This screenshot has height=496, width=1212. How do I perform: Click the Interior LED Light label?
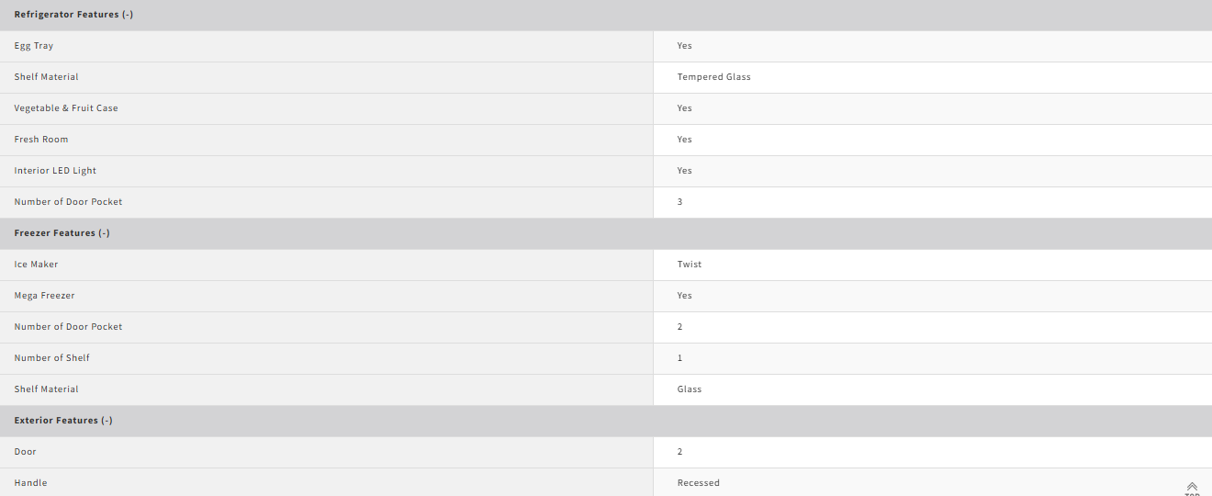55,171
